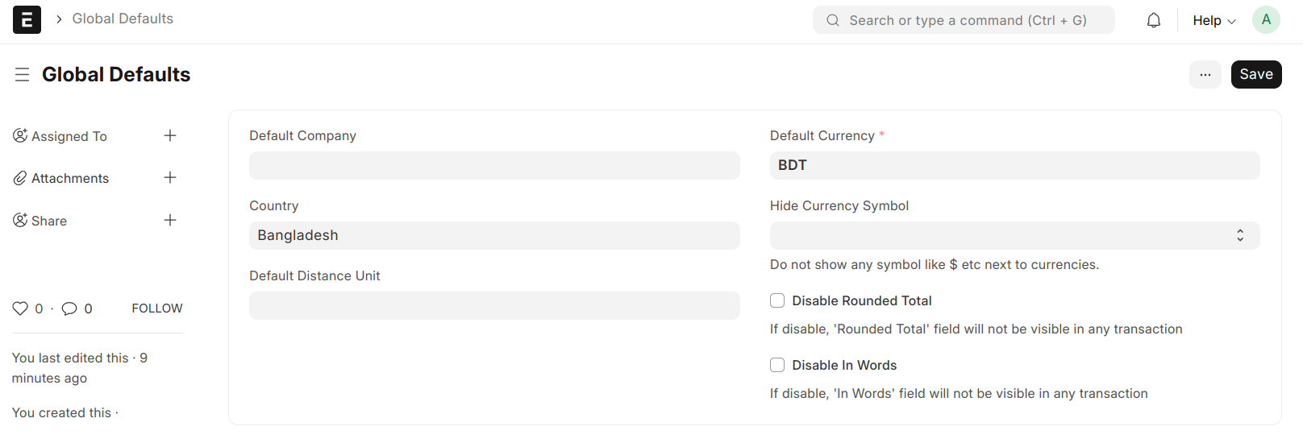Open comments via speech bubble icon
This screenshot has height=443, width=1303.
(69, 308)
